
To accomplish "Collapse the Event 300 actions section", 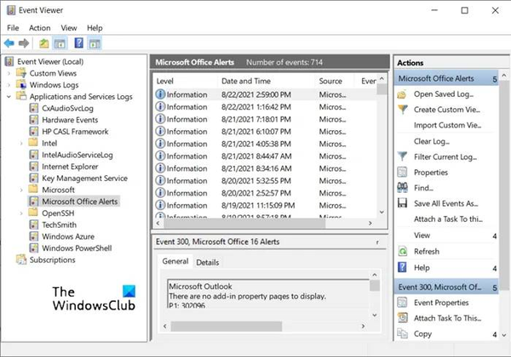I will pos(495,288).
